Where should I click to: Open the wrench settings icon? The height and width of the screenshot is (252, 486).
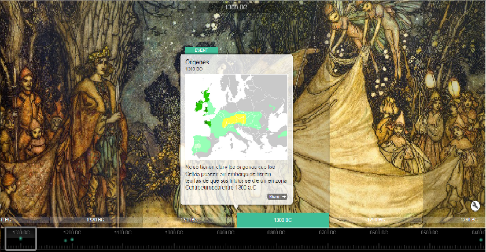475,206
